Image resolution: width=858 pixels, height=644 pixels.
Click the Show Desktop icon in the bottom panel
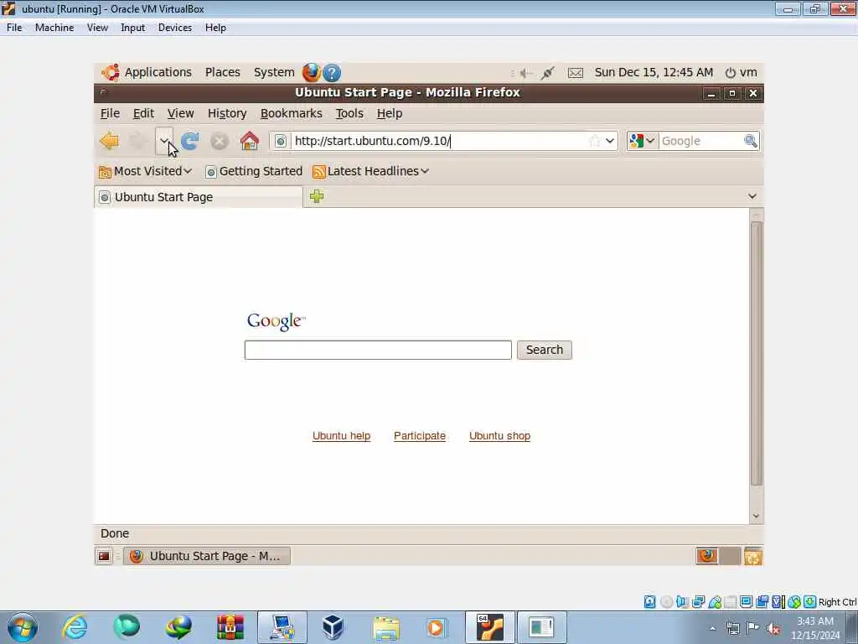click(x=103, y=557)
